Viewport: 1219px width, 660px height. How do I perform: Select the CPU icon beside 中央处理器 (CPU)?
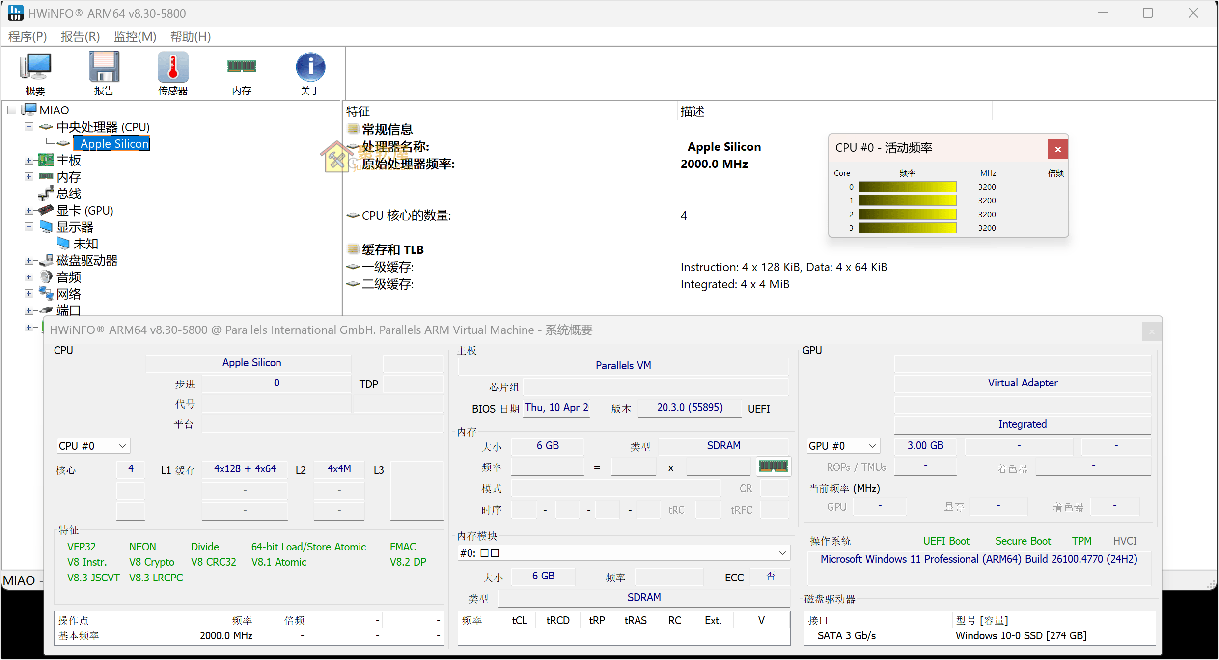tap(46, 126)
